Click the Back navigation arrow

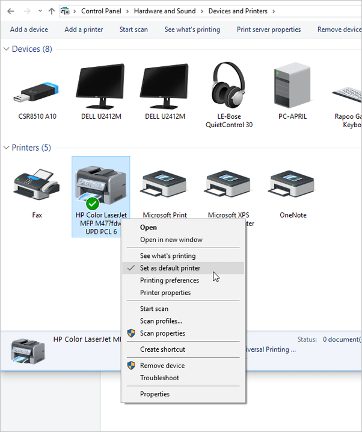pyautogui.click(x=10, y=11)
